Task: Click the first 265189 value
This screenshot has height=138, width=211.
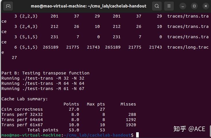Action: 51,47
